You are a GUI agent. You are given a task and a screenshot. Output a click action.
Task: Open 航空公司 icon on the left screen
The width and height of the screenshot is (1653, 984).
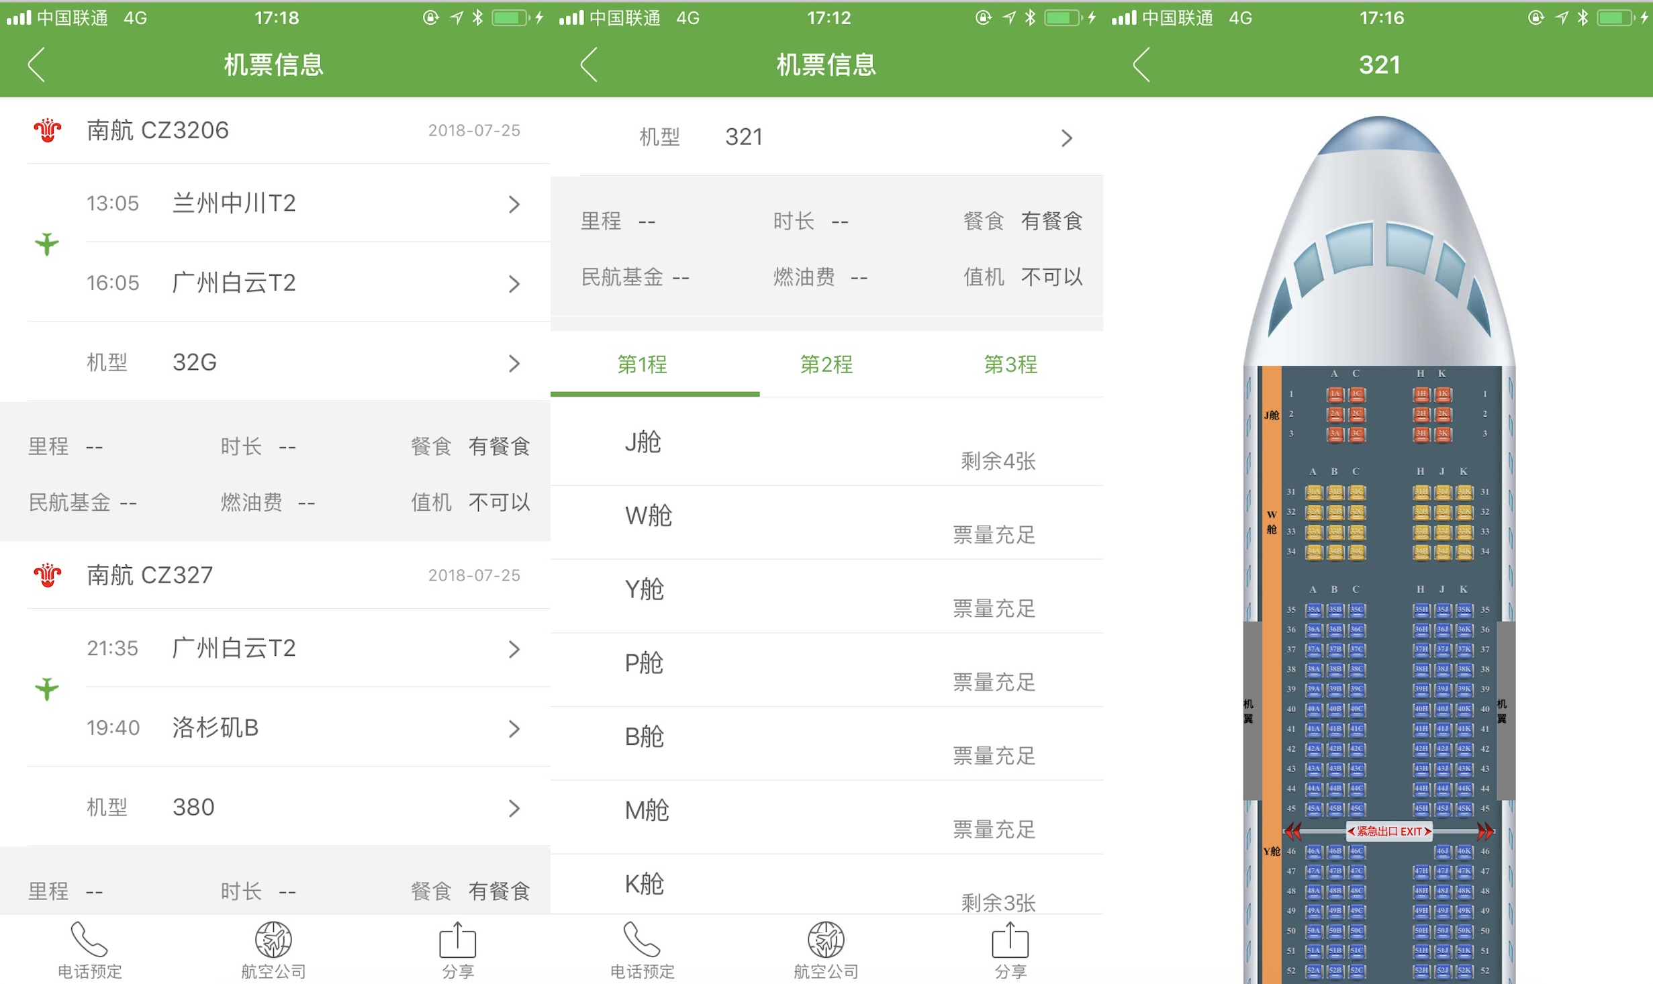[x=273, y=940]
